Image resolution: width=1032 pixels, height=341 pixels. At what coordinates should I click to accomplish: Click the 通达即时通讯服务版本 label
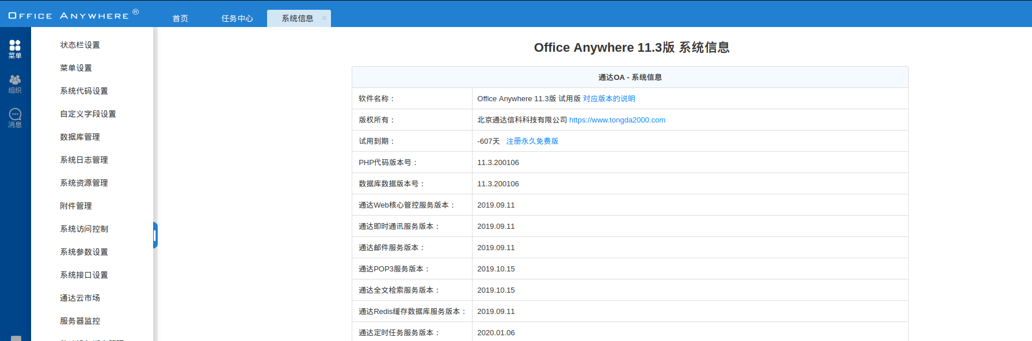click(x=400, y=226)
